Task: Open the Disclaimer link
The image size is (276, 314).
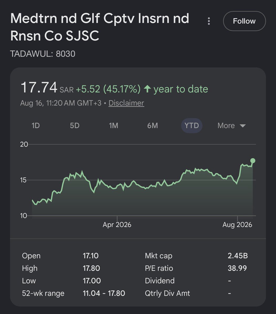Action: (126, 103)
